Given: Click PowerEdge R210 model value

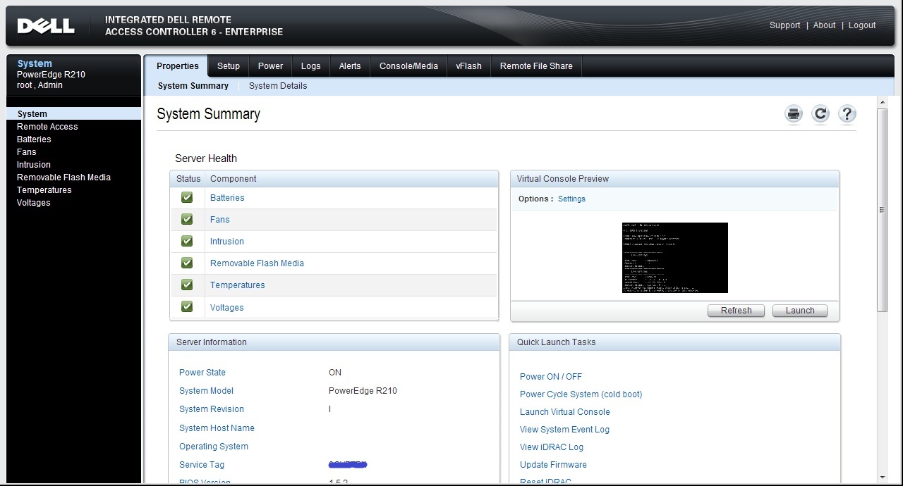Looking at the screenshot, I should [363, 391].
